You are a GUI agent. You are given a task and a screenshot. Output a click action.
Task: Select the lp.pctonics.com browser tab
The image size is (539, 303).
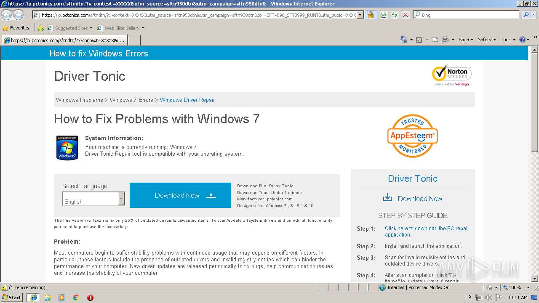64,40
